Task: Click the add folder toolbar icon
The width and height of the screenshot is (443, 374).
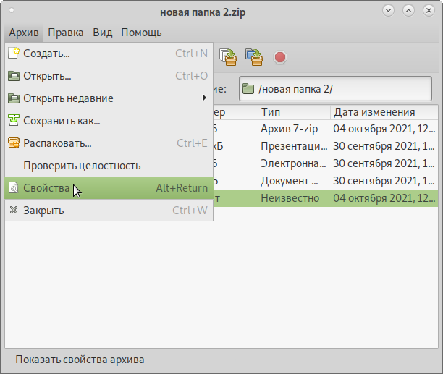Action: (253, 56)
